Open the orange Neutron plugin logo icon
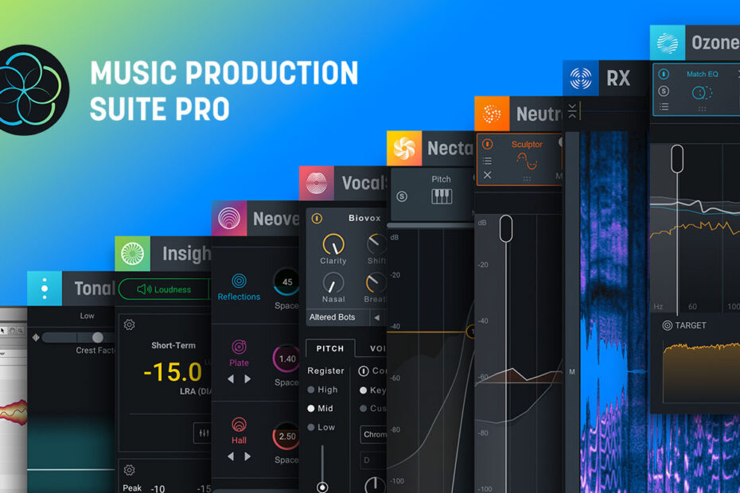This screenshot has height=493, width=740. pyautogui.click(x=492, y=114)
